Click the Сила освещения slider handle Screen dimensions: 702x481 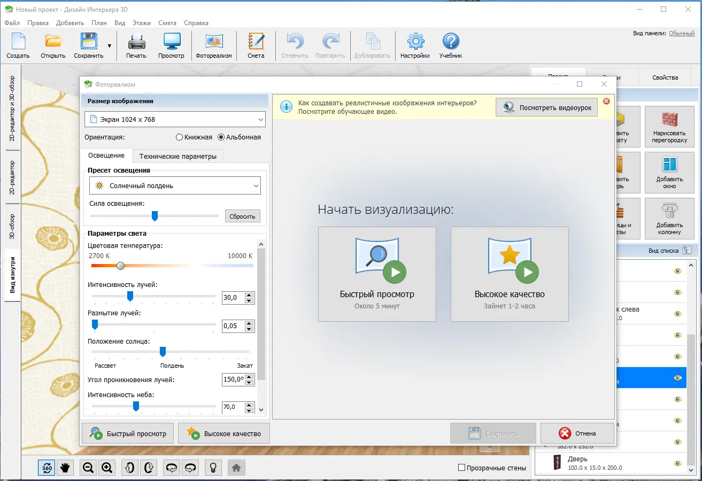155,215
